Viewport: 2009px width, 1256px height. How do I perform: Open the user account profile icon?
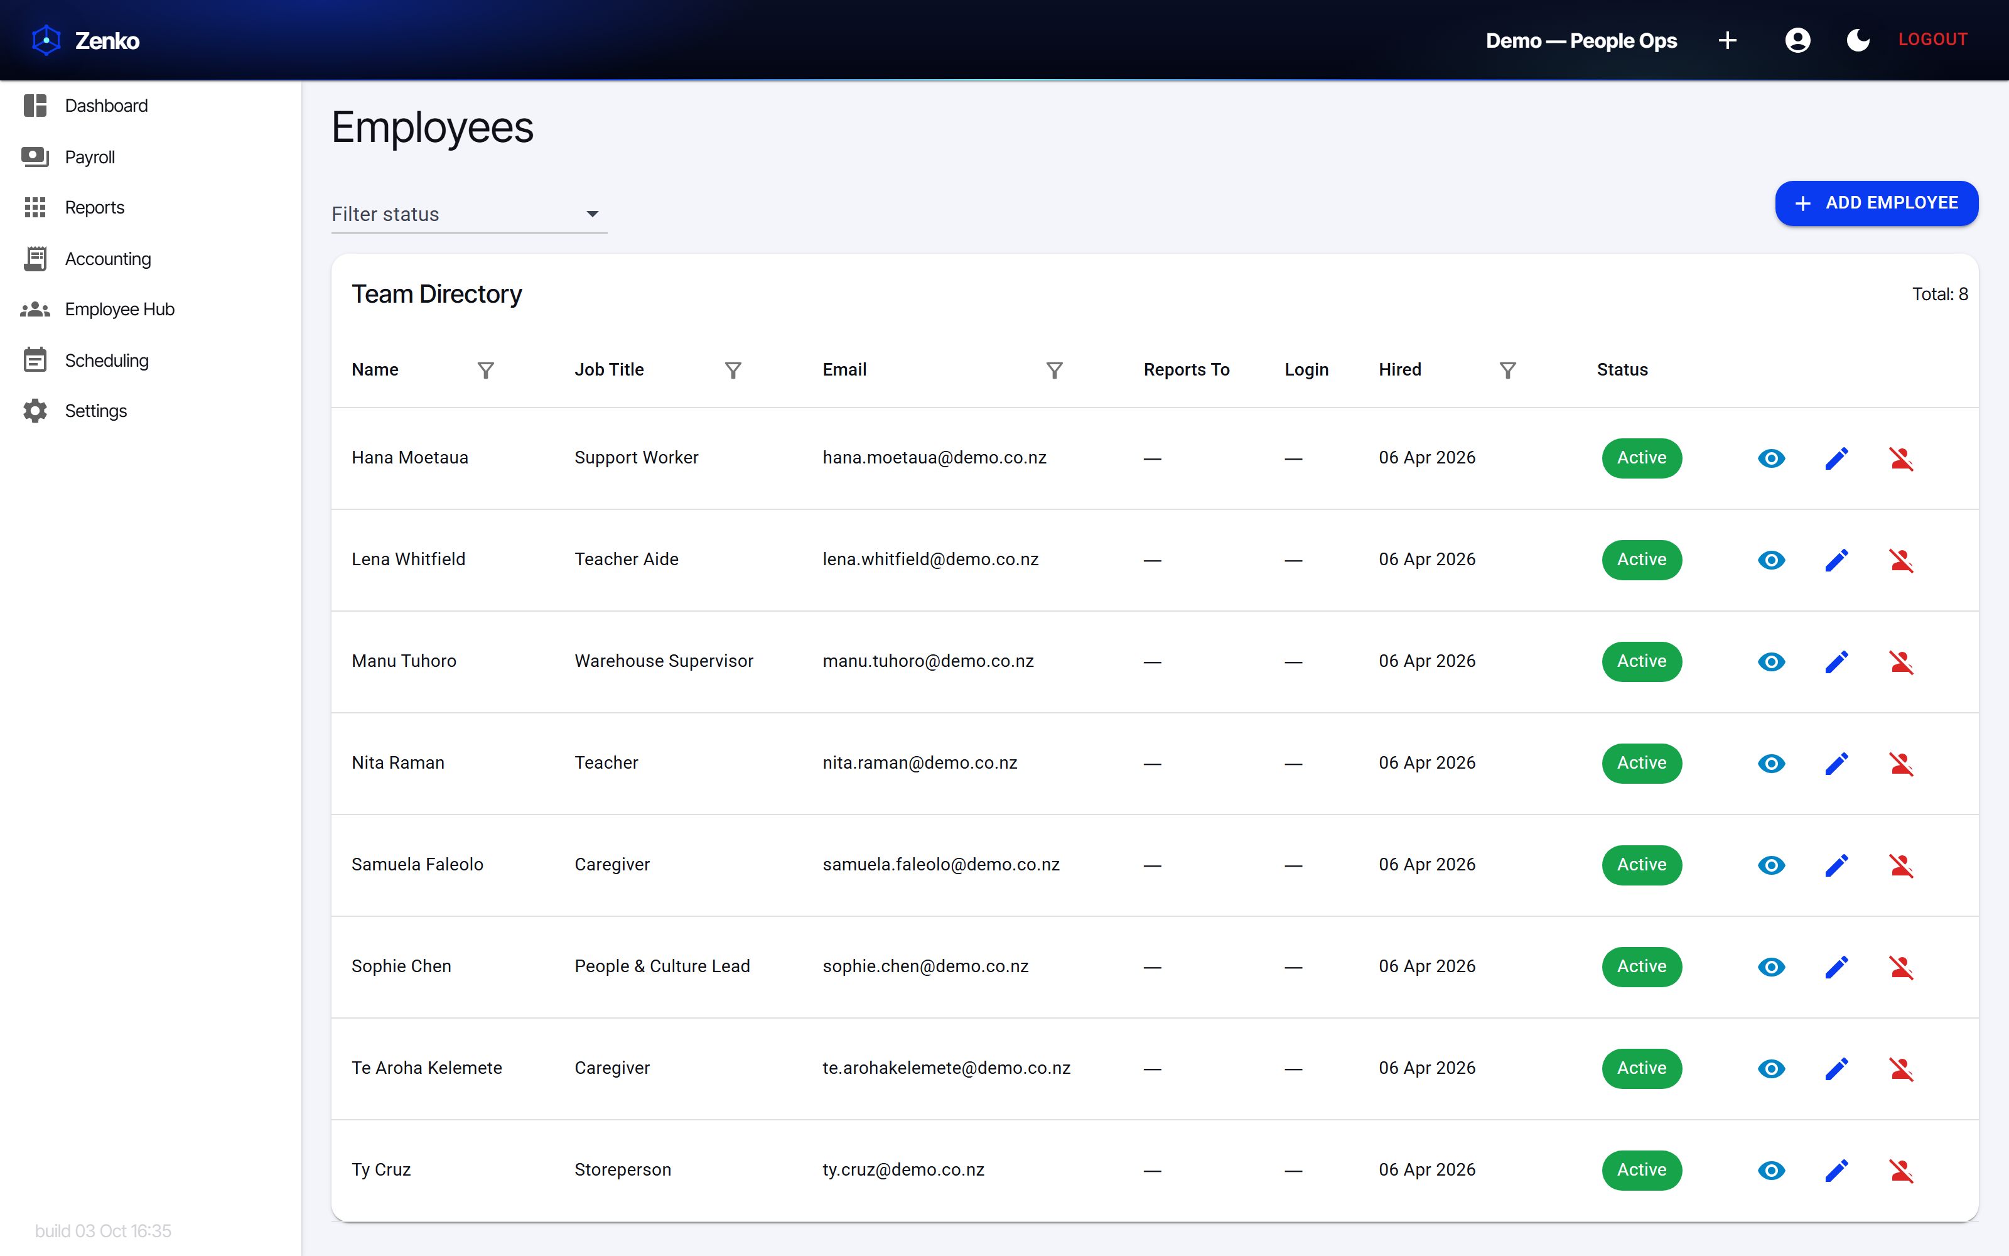click(x=1797, y=40)
